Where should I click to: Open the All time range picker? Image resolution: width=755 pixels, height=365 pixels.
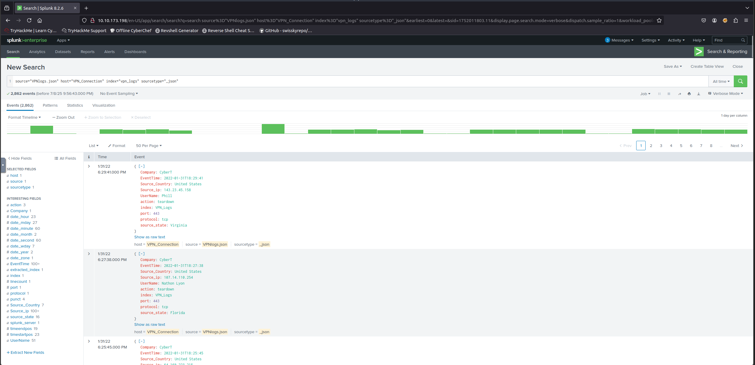pos(721,81)
